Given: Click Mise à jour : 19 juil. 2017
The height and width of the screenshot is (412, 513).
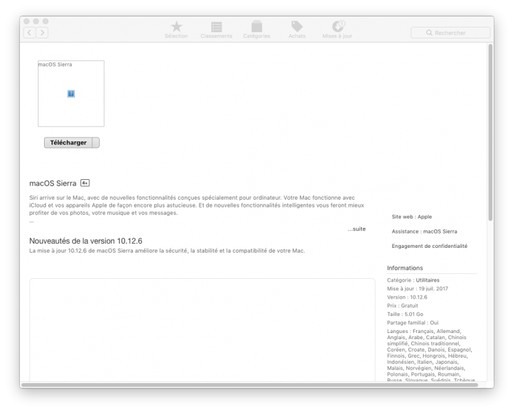Looking at the screenshot, I should tap(417, 288).
